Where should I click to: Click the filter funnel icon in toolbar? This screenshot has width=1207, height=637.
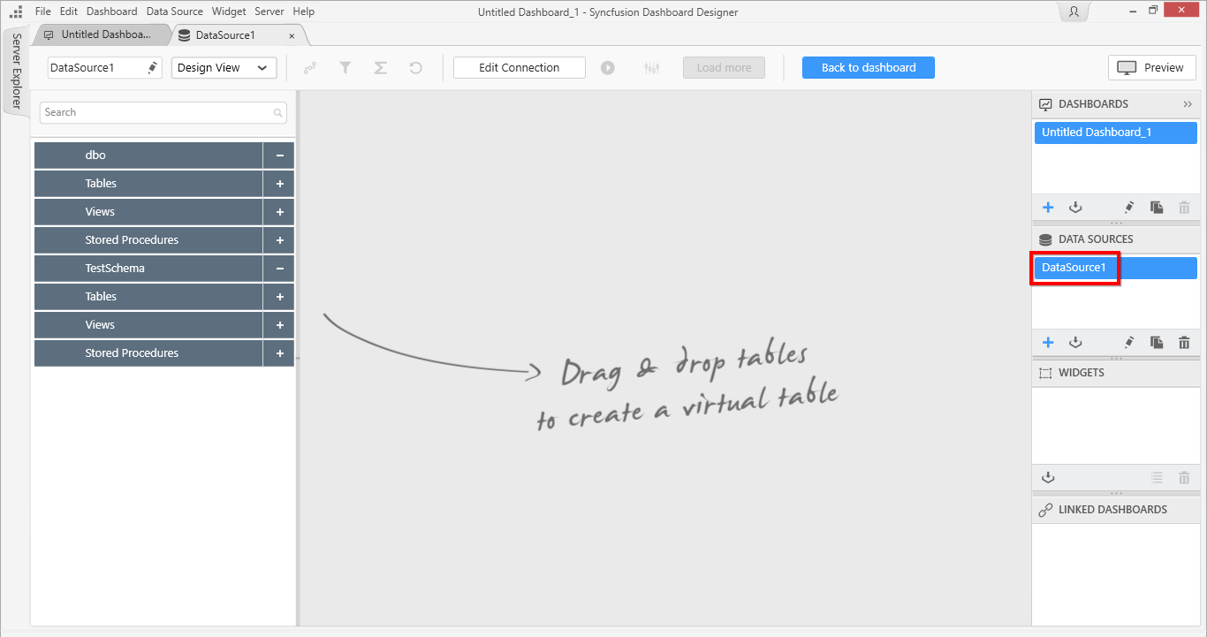pyautogui.click(x=345, y=68)
